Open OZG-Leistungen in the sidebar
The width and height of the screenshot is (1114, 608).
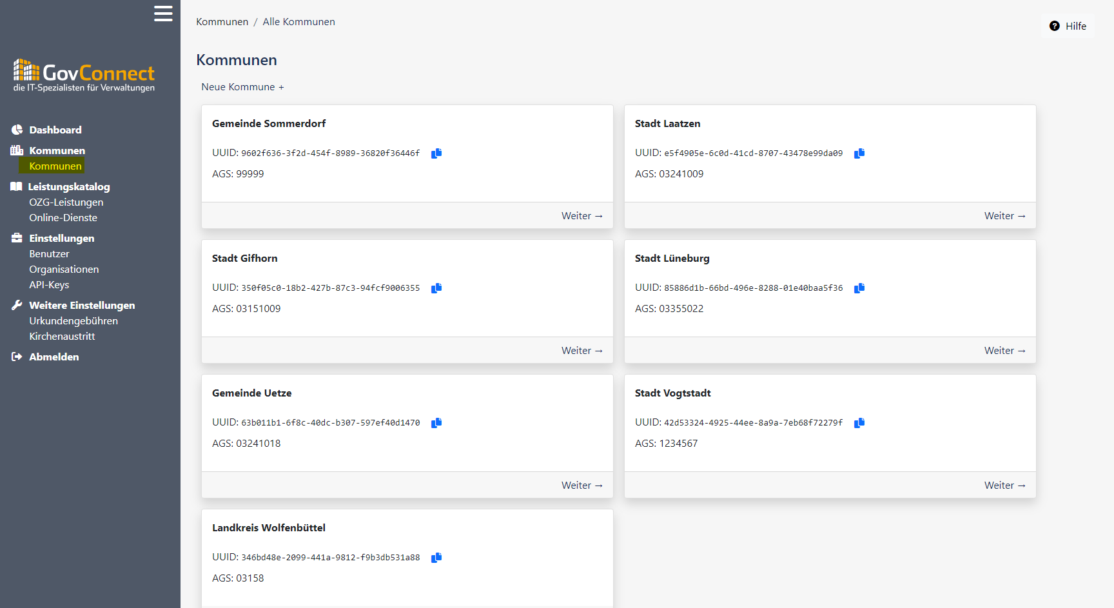66,202
